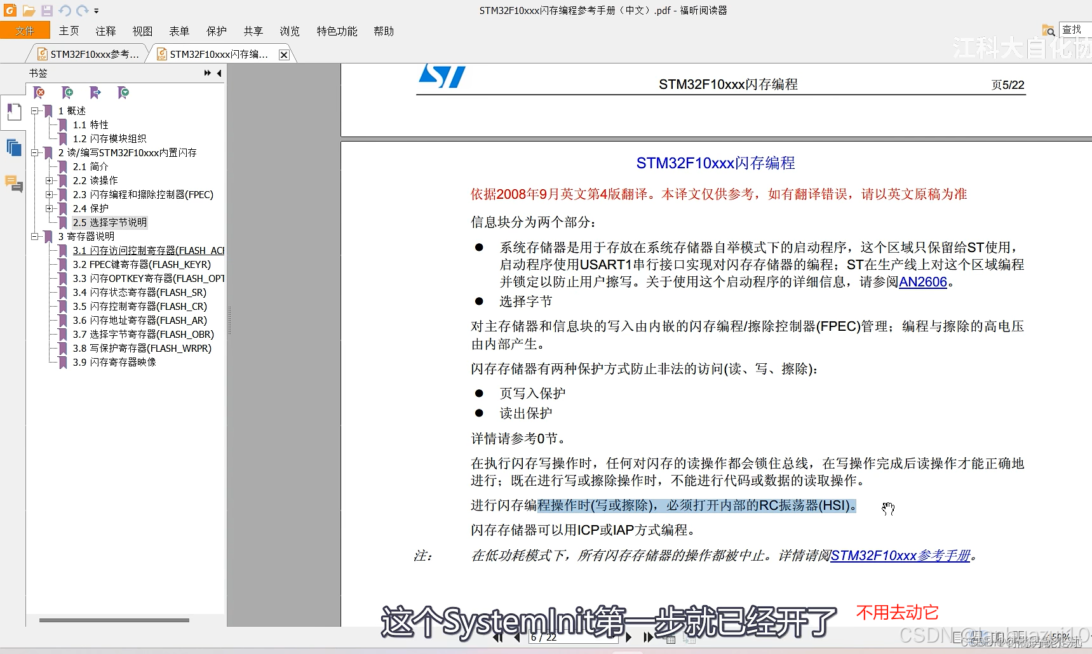
Task: Expand the 2.3 闪存编程和擦除控制器 node
Action: [x=50, y=194]
